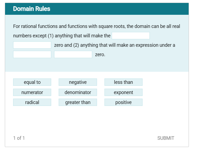The image size is (198, 154).
Task: Click the 'numerator' answer tile
Action: (x=32, y=92)
